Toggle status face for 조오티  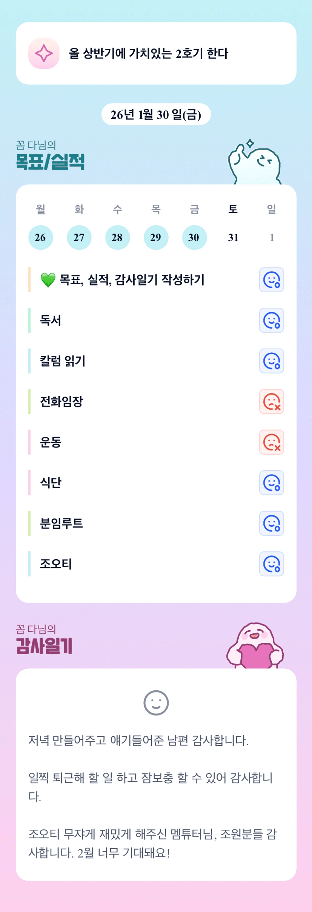coord(271,564)
